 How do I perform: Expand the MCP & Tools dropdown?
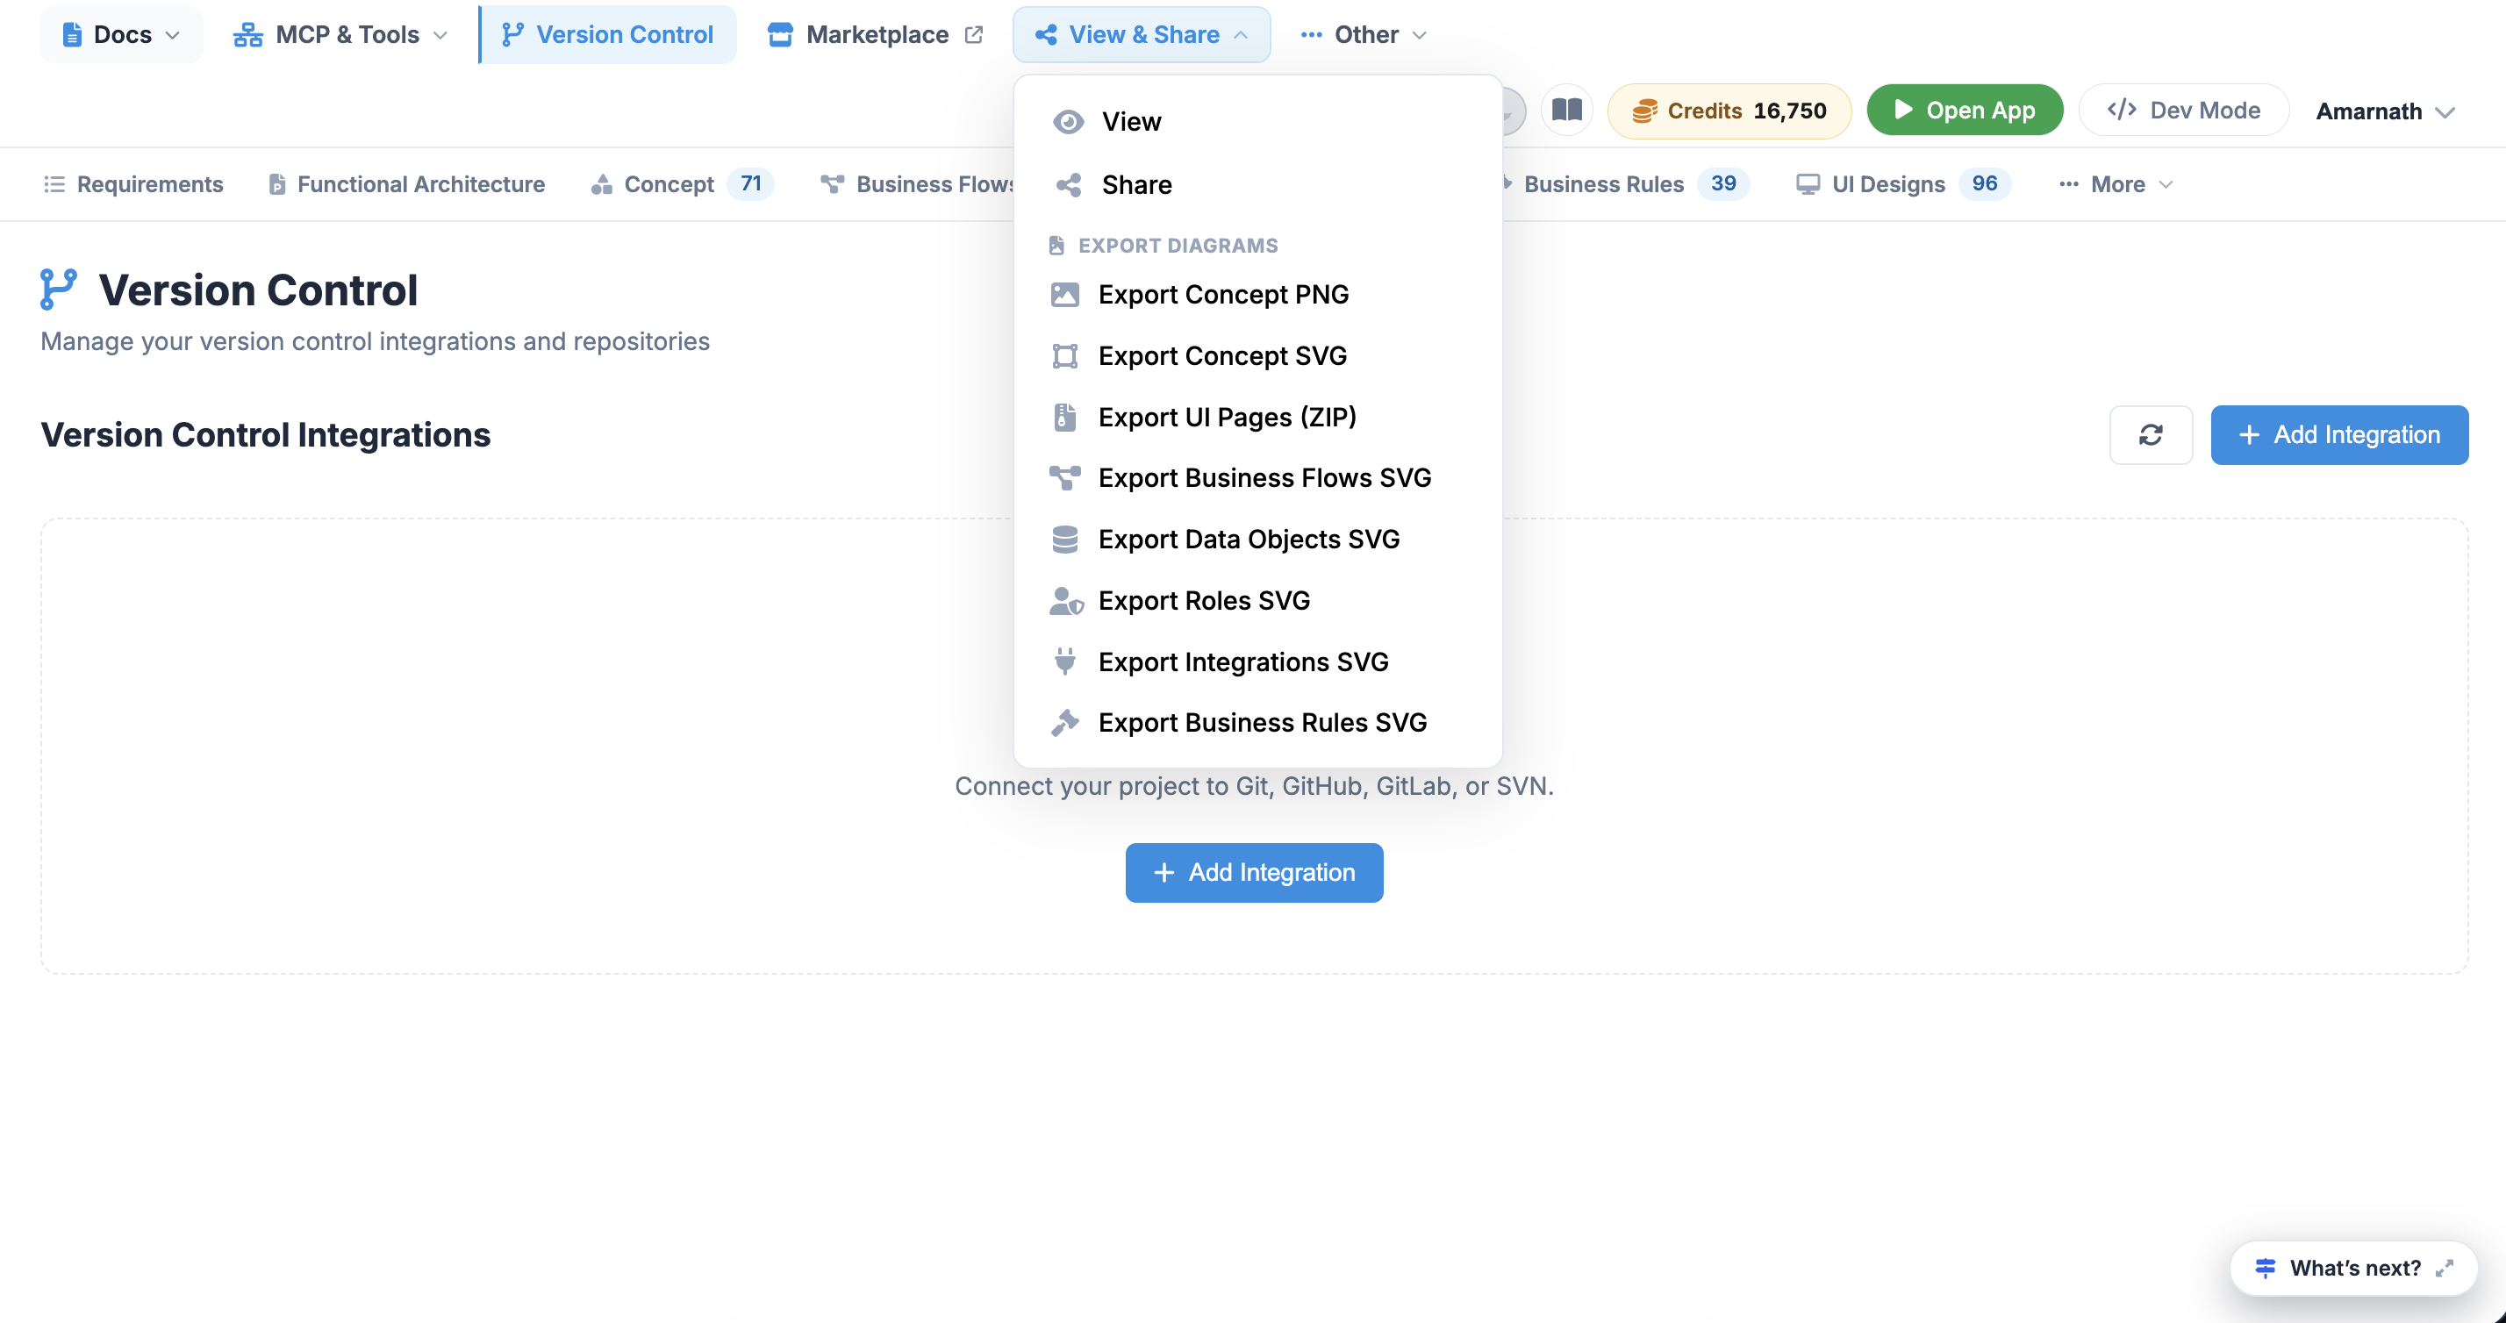pyautogui.click(x=341, y=35)
